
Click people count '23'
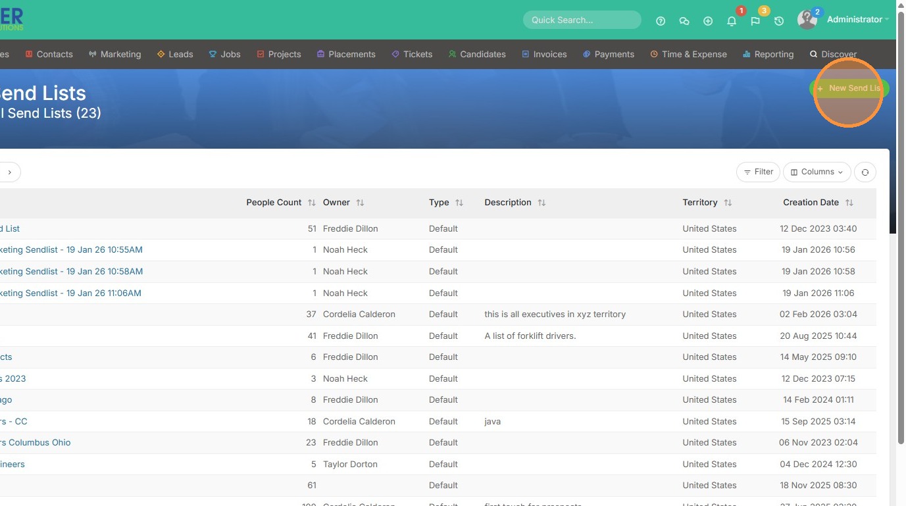[x=311, y=443]
